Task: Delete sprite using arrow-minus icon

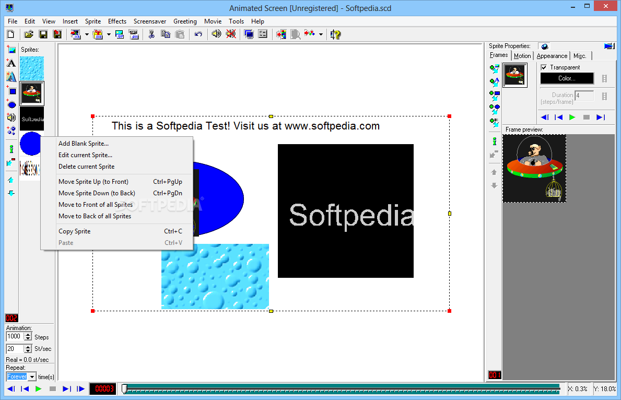Action: 11,162
